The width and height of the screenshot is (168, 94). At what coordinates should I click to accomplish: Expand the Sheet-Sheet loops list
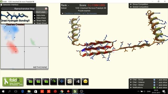[x=35, y=23]
